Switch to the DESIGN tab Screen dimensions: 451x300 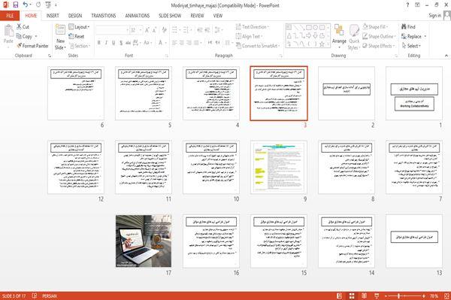point(75,16)
